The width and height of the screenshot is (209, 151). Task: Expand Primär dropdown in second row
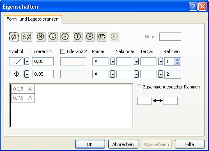click(x=113, y=74)
